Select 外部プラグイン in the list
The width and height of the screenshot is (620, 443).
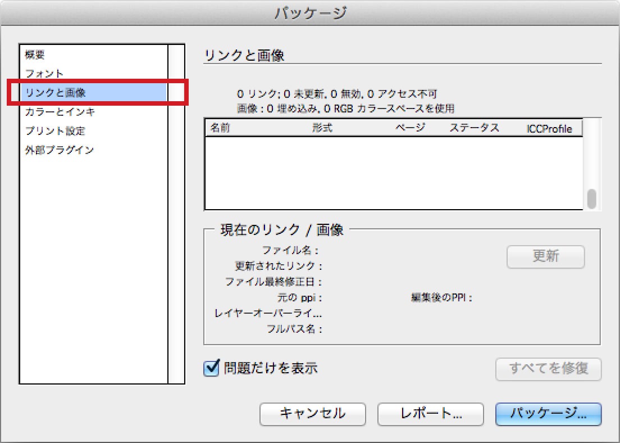pos(60,150)
